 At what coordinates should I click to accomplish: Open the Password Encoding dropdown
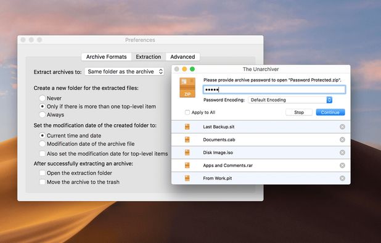coord(290,100)
